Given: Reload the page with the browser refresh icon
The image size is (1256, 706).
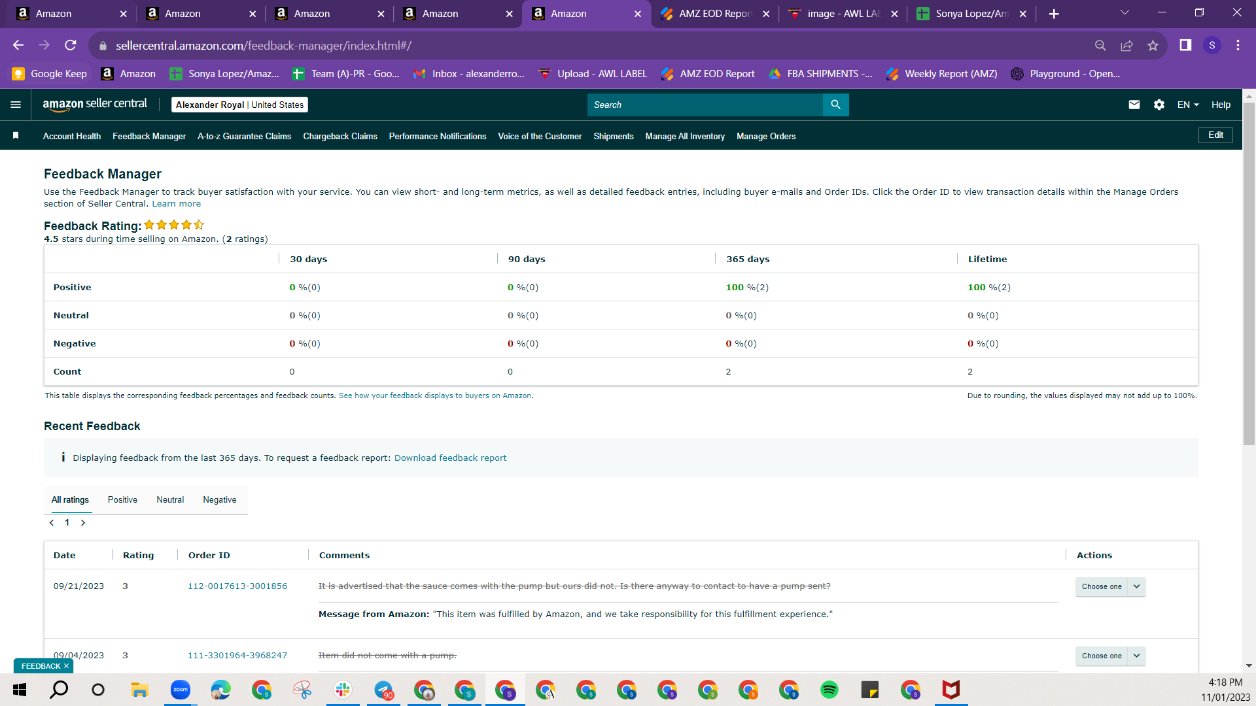Looking at the screenshot, I should point(71,45).
